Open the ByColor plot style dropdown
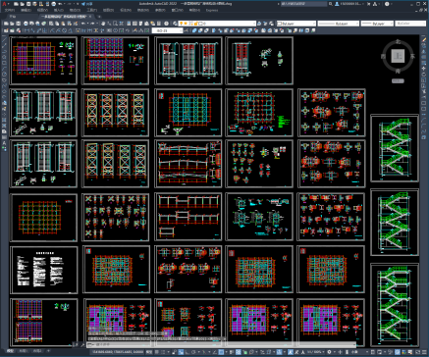Screen dimensions: 429x357 410,24
